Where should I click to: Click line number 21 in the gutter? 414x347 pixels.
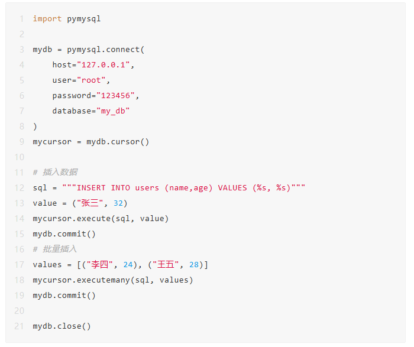(20, 326)
